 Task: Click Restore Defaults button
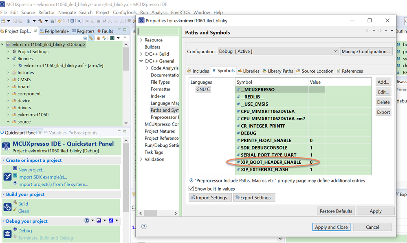[x=336, y=211]
